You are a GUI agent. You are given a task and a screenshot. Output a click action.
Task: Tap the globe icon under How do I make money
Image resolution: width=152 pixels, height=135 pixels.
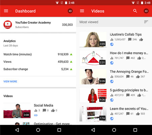click(x=112, y=63)
